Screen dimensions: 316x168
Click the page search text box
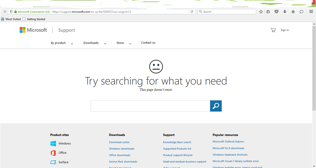(150, 106)
